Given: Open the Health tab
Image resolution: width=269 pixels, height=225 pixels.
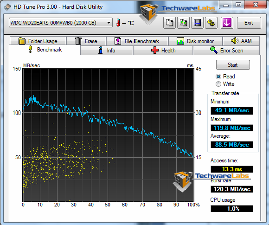Looking at the screenshot, I should 163,50.
